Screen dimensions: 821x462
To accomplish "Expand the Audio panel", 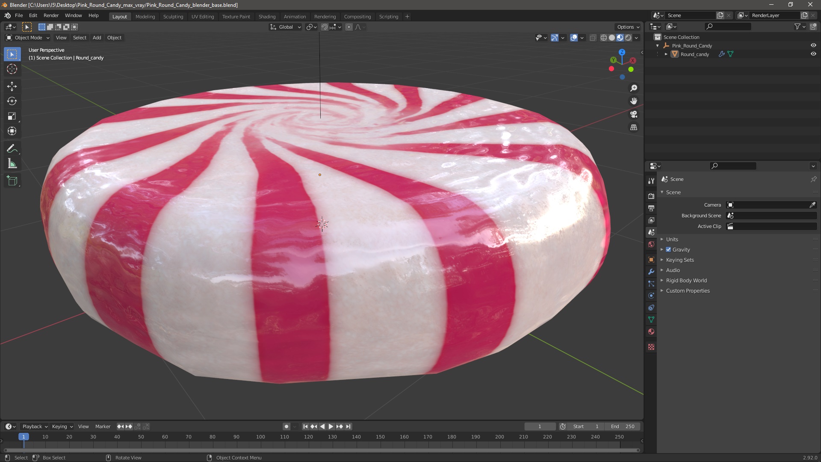I will click(673, 270).
